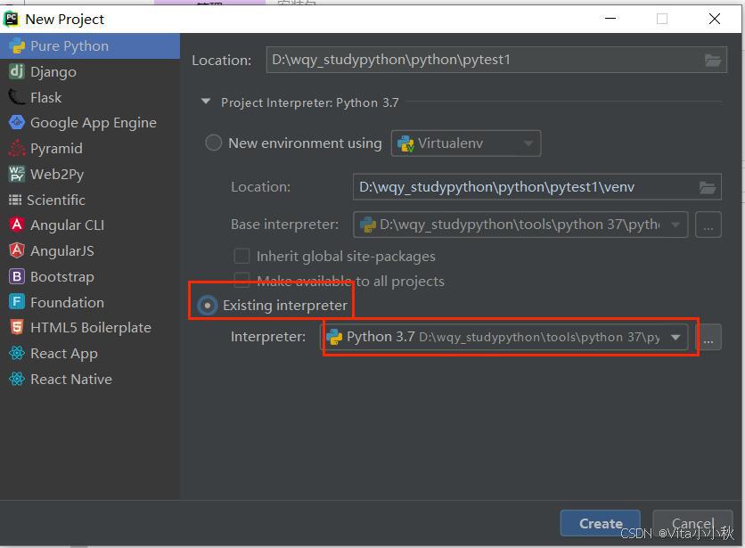Click the Pure Python project type icon
The width and height of the screenshot is (745, 548).
click(17, 46)
